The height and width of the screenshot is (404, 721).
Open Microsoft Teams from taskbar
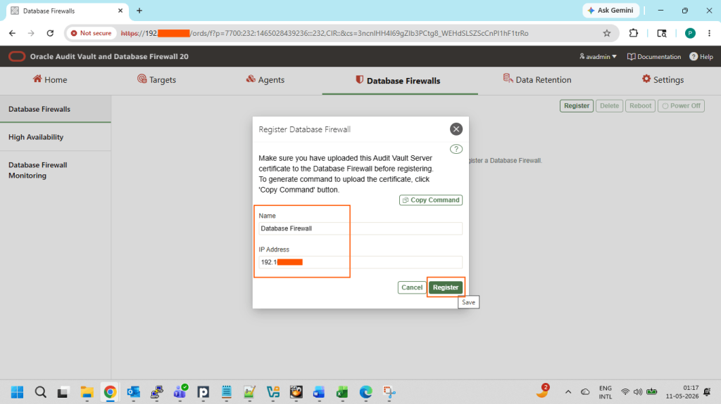180,392
